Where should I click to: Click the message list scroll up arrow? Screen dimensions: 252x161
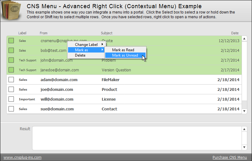(x=244, y=38)
